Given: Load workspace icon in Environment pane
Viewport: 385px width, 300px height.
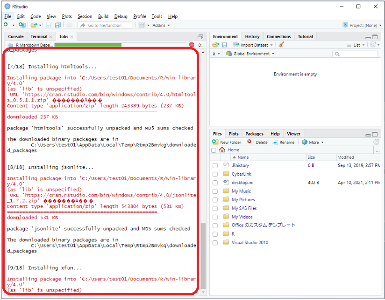Looking at the screenshot, I should pos(215,45).
